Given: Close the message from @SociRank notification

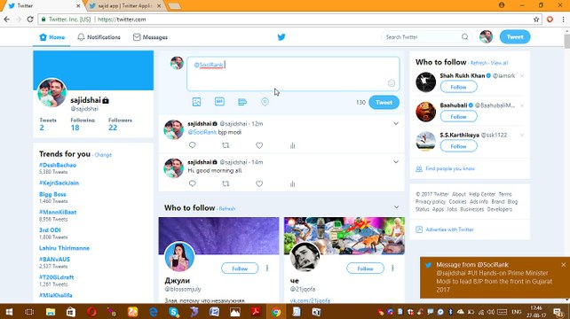Looking at the screenshot, I should tap(563, 265).
